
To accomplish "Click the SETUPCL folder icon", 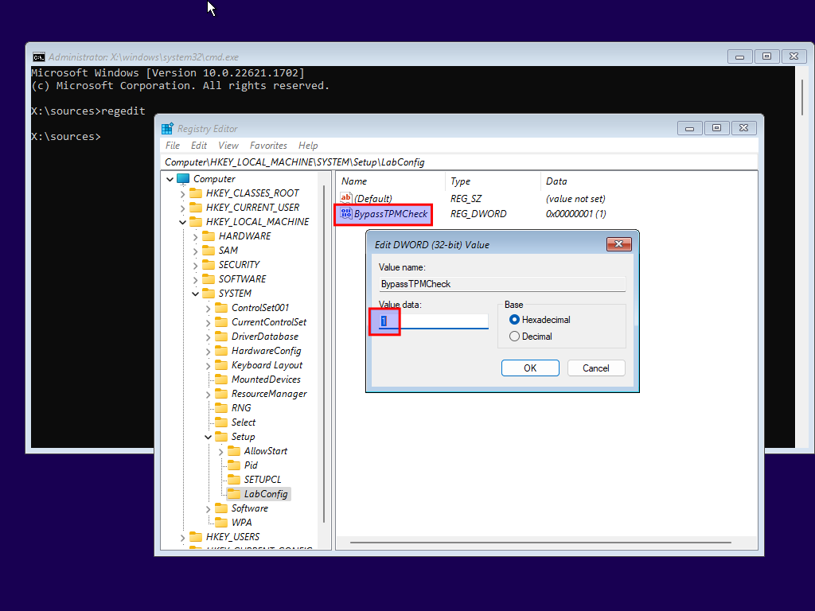I will (x=234, y=480).
